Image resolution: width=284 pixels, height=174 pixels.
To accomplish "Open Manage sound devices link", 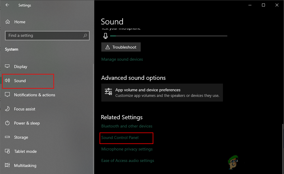I will click(x=122, y=59).
